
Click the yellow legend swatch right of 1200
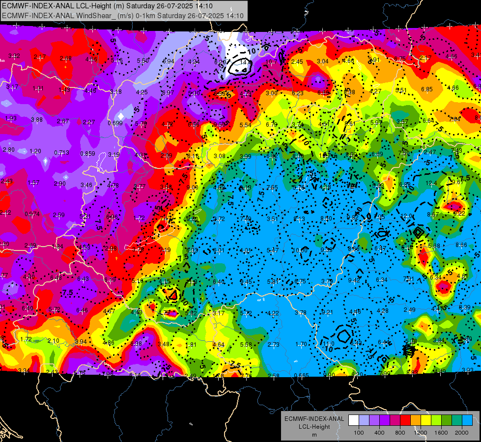[x=426, y=420]
